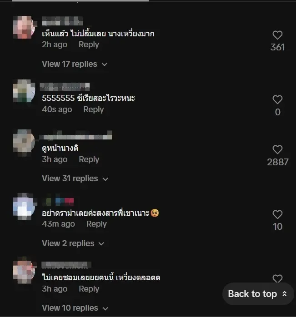Reply to the comment with 2887 likes

click(89, 159)
